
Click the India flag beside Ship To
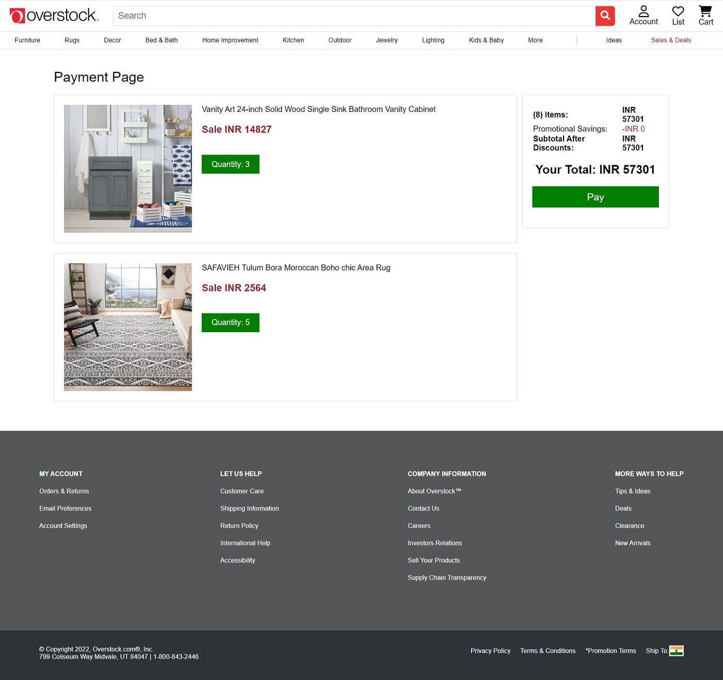pos(677,651)
